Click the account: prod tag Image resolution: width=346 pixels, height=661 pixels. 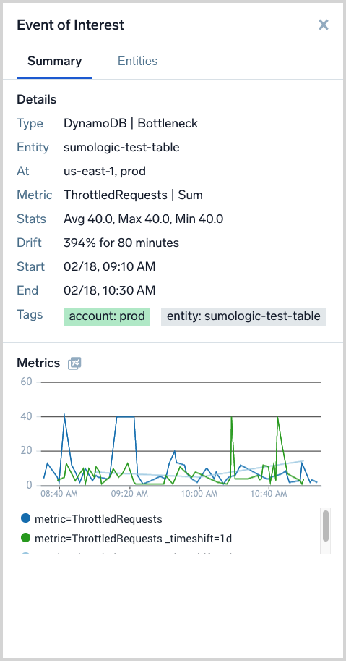pyautogui.click(x=107, y=316)
